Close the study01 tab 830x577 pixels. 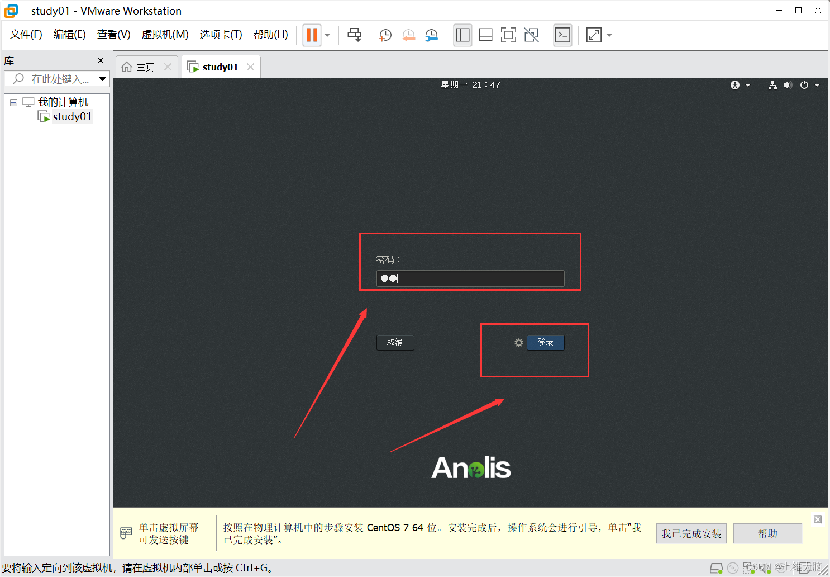pos(250,67)
